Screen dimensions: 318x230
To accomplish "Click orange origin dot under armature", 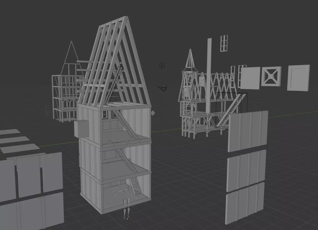I will point(128,219).
